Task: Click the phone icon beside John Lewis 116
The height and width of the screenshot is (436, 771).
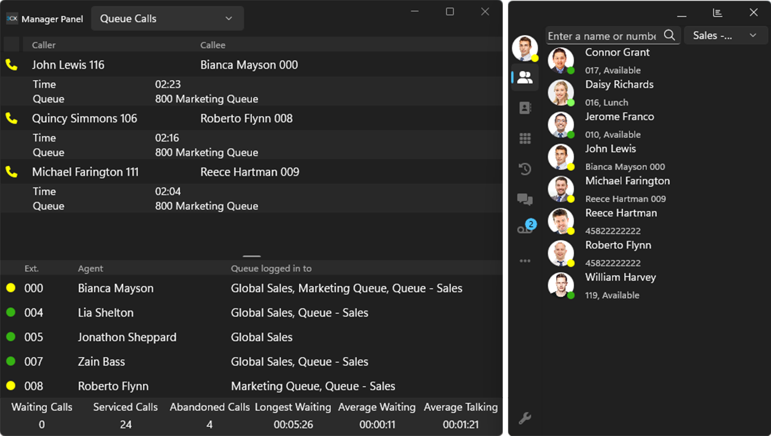Action: point(12,65)
